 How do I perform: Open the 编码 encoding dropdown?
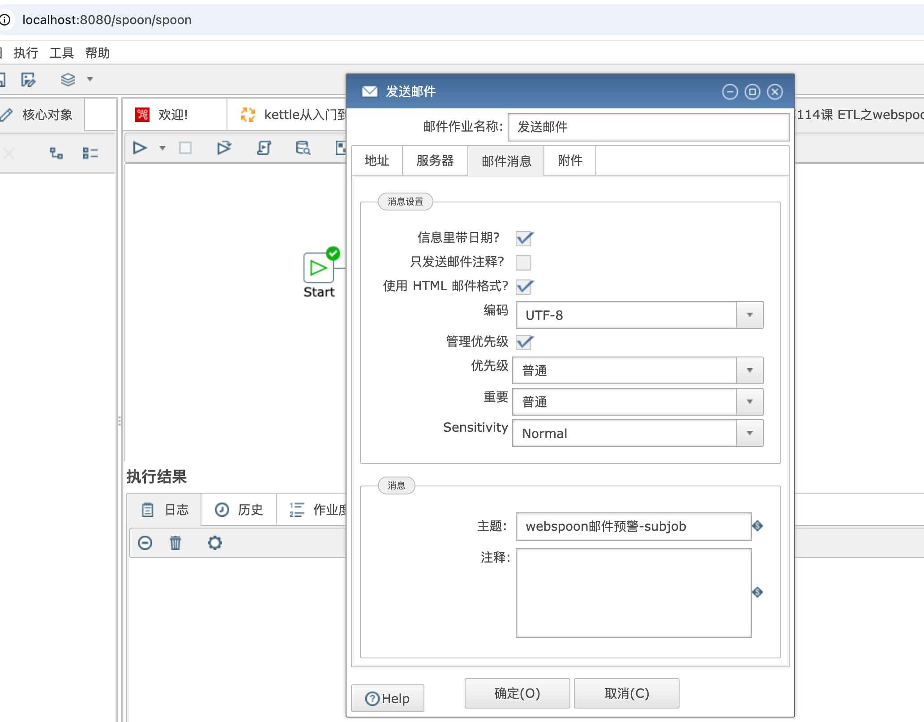click(750, 315)
